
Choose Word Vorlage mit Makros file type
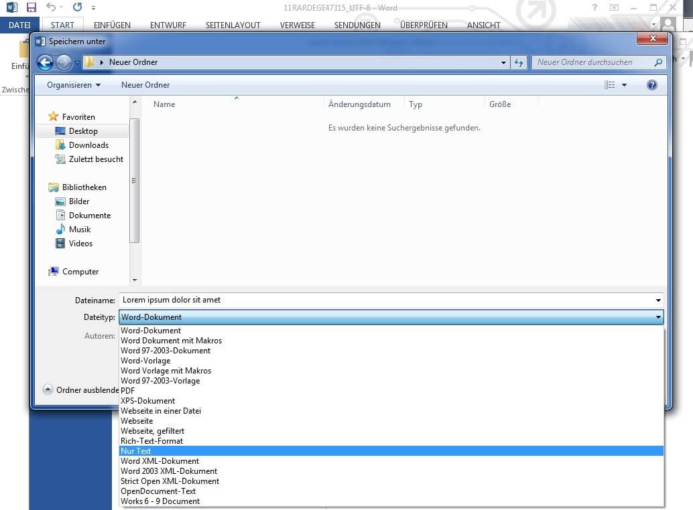(x=391, y=371)
